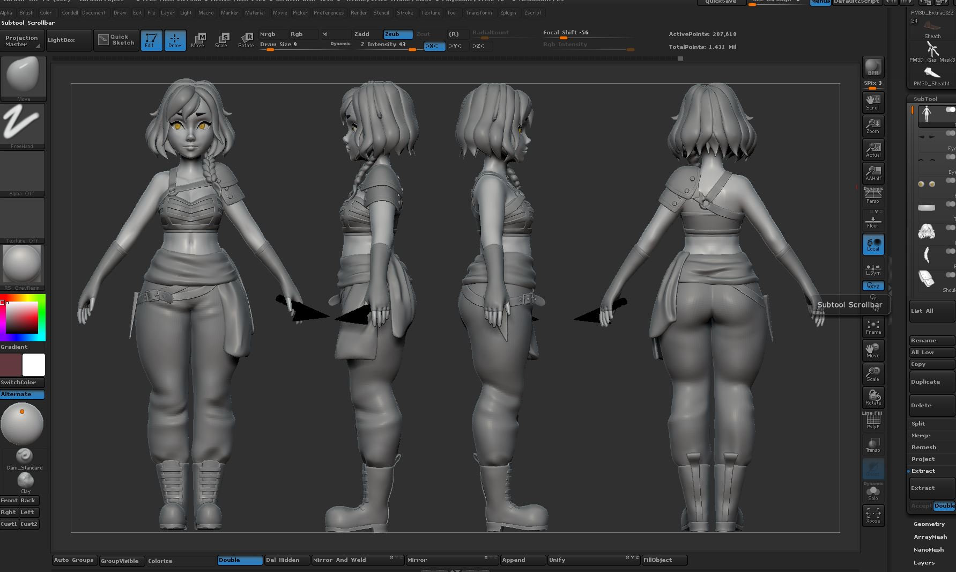Pick a color in the color picker square
This screenshot has height=572, width=956.
coord(21,317)
